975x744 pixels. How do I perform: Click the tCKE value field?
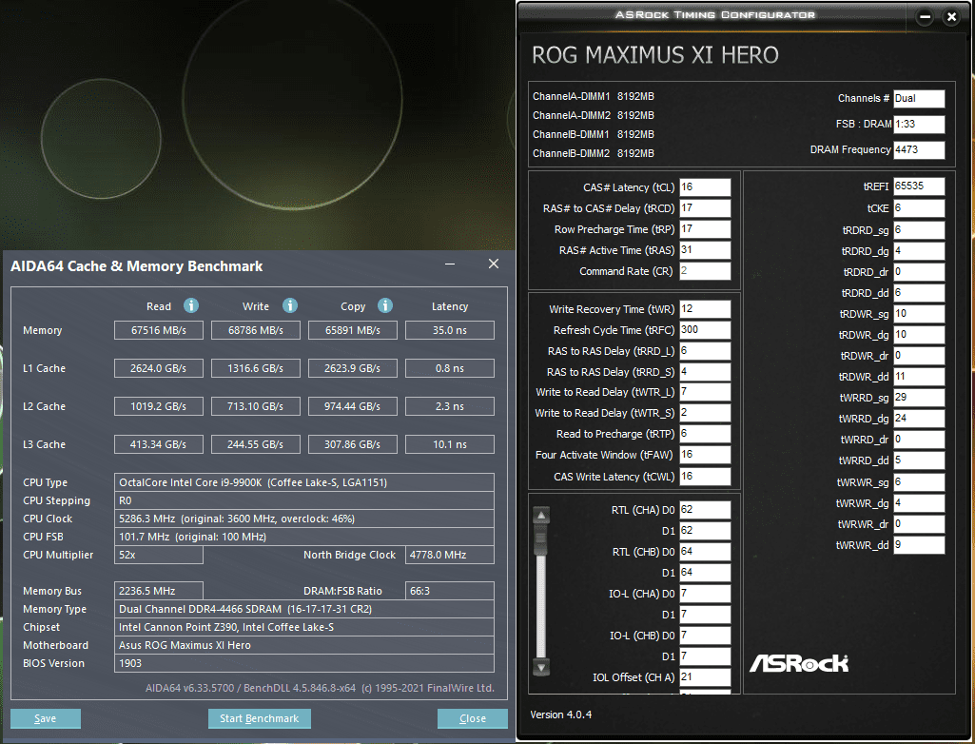point(919,208)
